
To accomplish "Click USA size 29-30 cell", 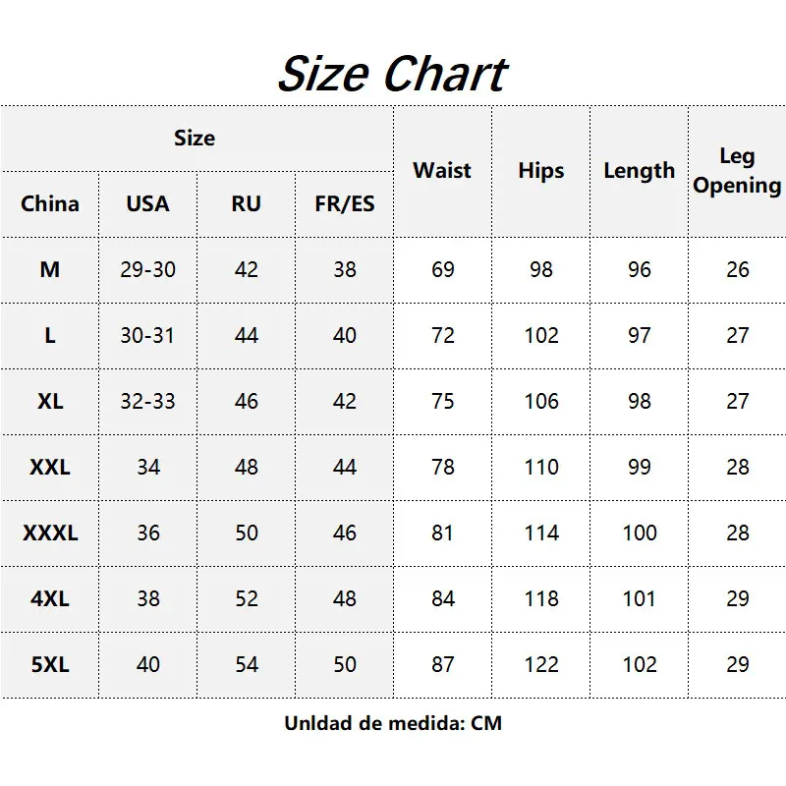I will pyautogui.click(x=147, y=269).
